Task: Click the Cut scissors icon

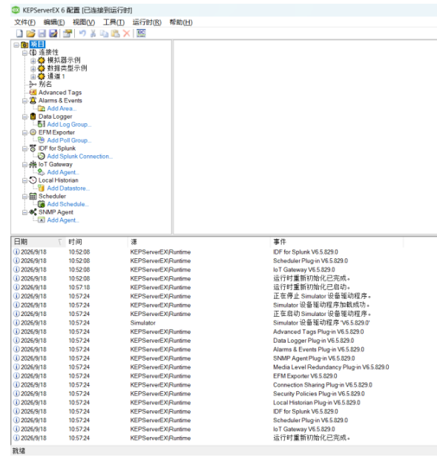Action: (x=93, y=33)
